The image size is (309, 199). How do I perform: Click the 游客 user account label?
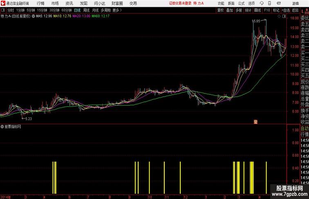296,3
